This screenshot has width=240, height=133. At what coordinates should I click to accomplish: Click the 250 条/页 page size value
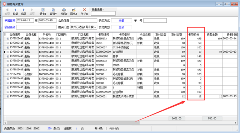pos(49,128)
